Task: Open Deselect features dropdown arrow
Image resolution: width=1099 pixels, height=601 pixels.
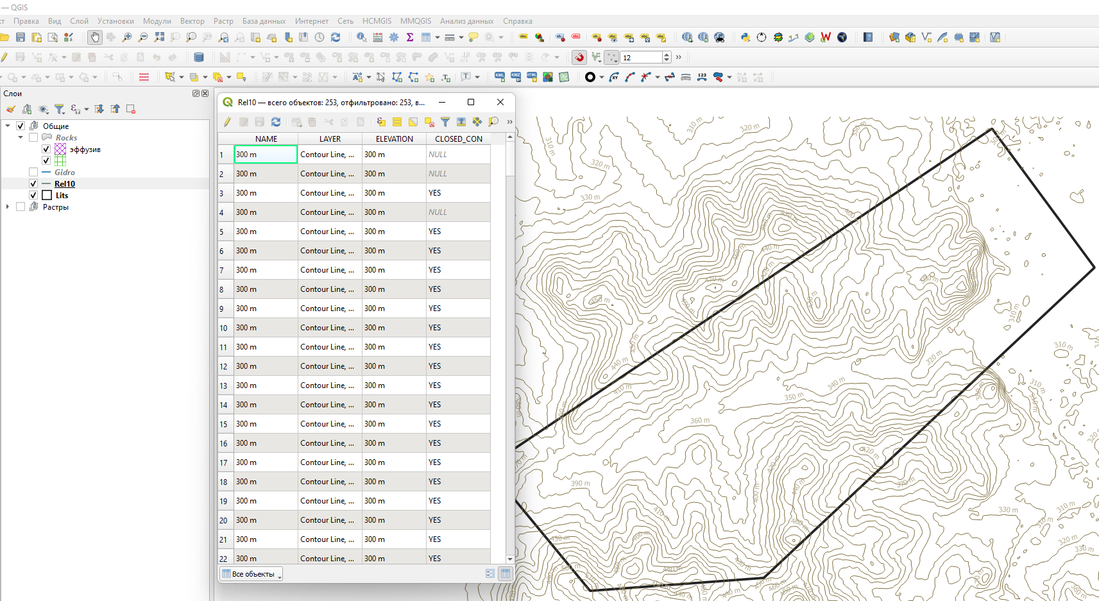Action: pyautogui.click(x=229, y=77)
